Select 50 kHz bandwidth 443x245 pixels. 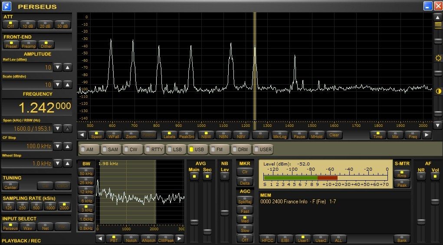pos(86,172)
